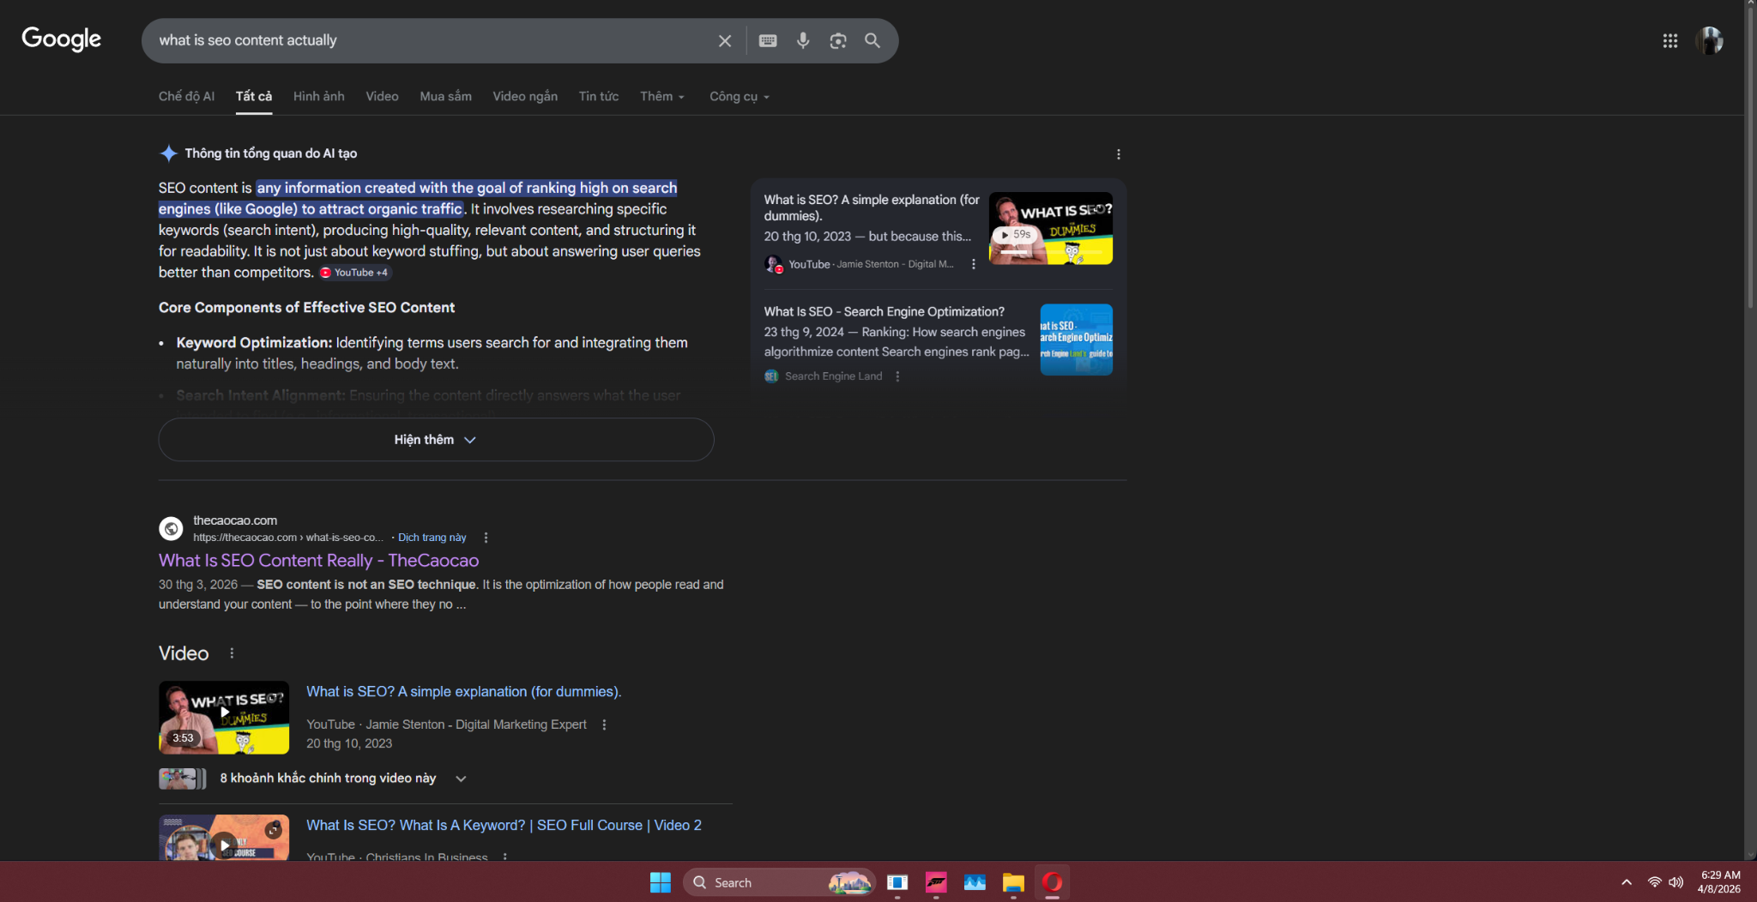Switch to the Tin tức tab

tap(598, 97)
